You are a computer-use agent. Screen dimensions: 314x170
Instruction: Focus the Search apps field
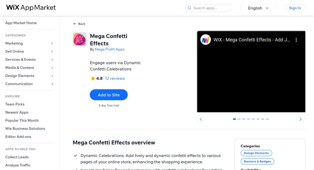click(209, 8)
